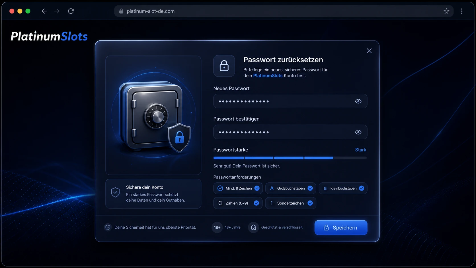
Task: Open the PlatinumSlots link in description
Action: [x=268, y=76]
